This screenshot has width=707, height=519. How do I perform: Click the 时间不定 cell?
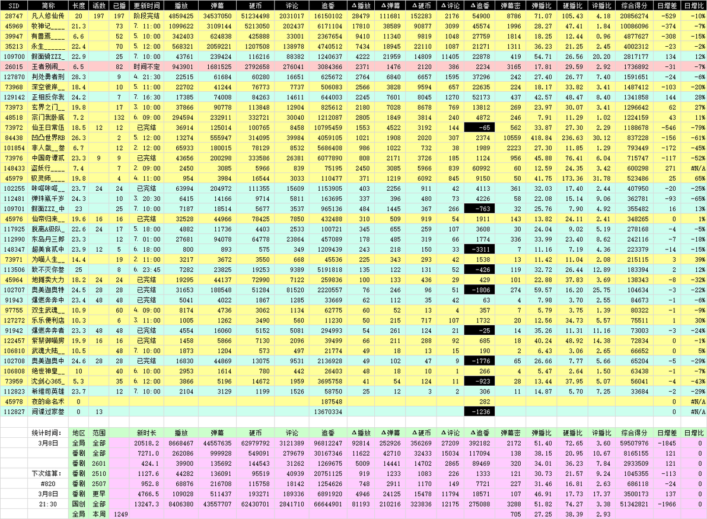pos(147,67)
